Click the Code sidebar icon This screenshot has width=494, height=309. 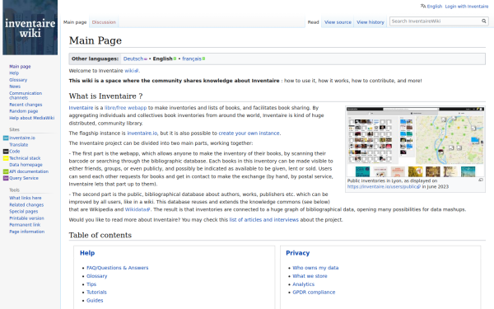pos(6,152)
